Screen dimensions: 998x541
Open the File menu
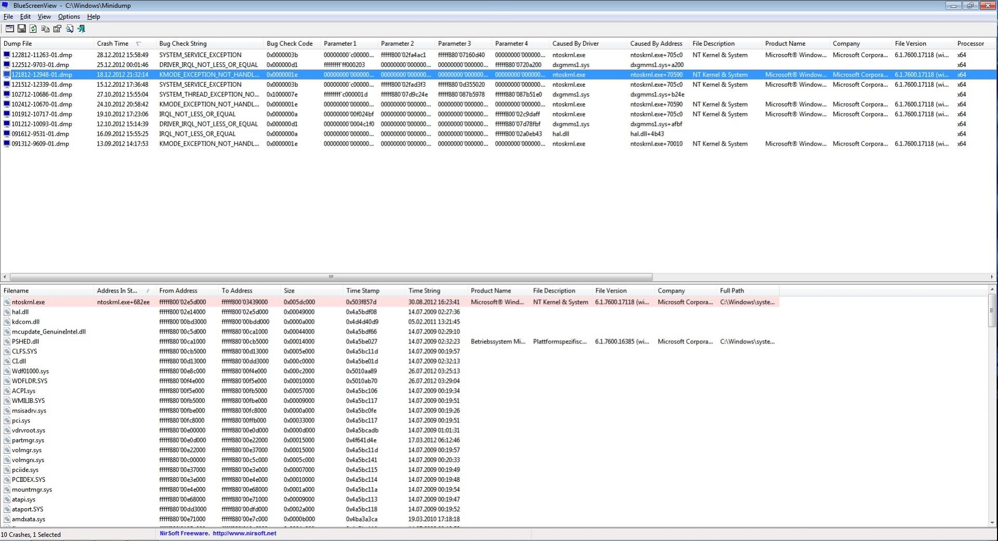(8, 17)
